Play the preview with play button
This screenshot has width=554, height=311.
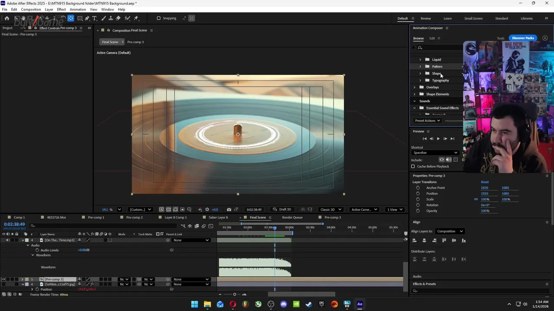(x=438, y=139)
